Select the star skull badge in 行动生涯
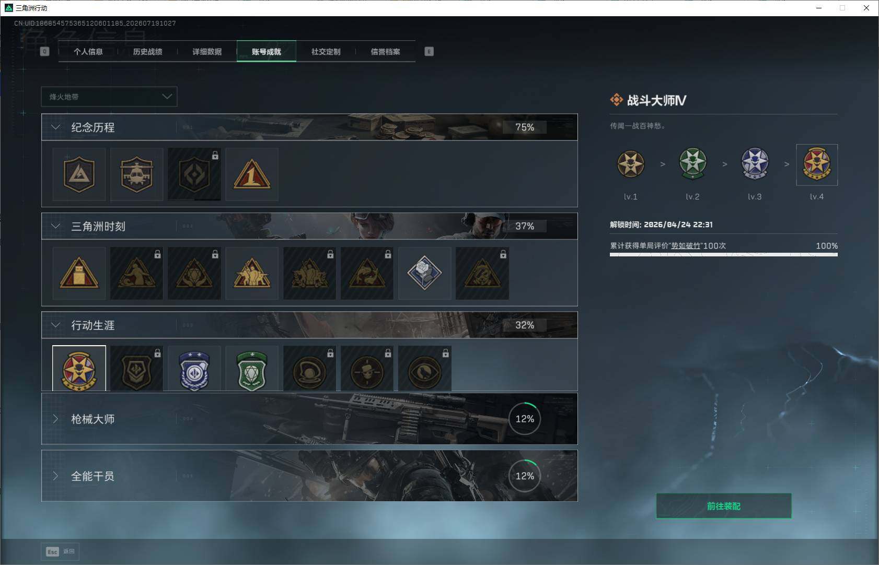 coord(79,369)
